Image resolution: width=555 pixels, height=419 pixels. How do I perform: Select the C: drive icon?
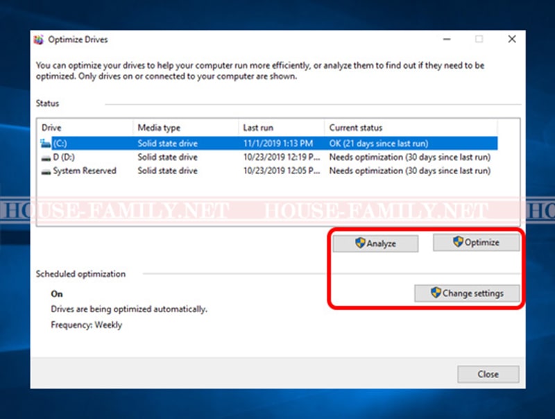tap(45, 144)
